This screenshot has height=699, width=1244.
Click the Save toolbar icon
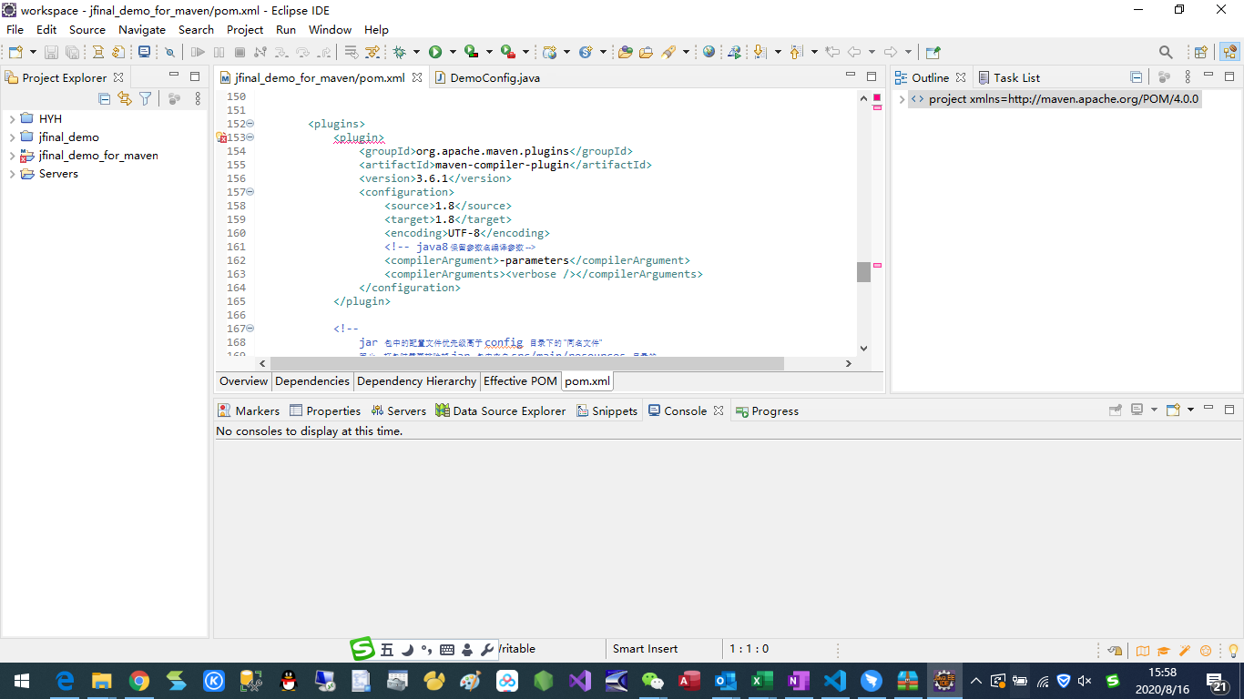(51, 53)
